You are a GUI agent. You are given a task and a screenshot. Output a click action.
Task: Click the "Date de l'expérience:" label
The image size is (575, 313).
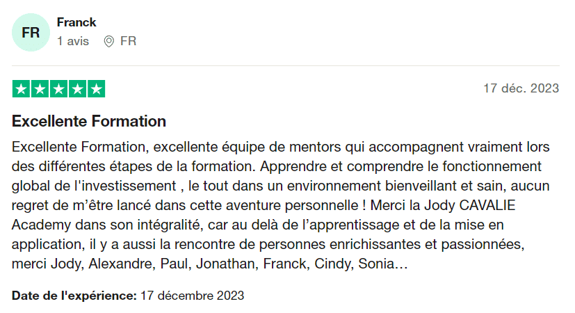(74, 295)
